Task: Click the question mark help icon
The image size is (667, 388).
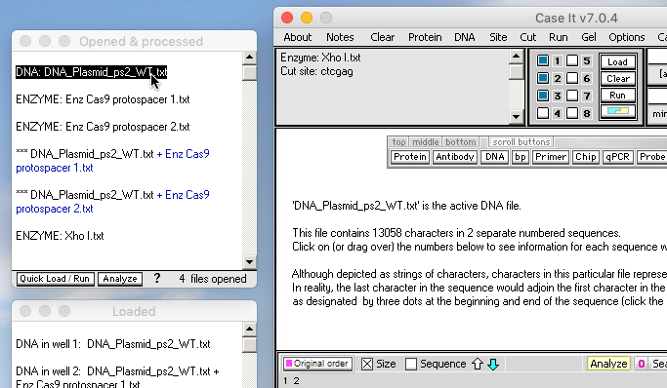Action: 157,278
